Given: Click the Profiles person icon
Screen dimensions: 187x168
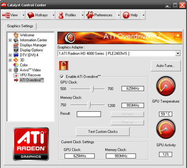Looking at the screenshot, I should tap(61, 15).
